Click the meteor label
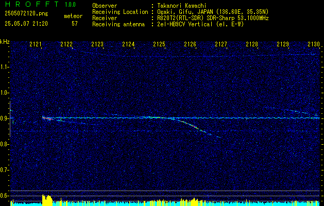The height and width of the screenshot is (206, 324). click(x=73, y=16)
